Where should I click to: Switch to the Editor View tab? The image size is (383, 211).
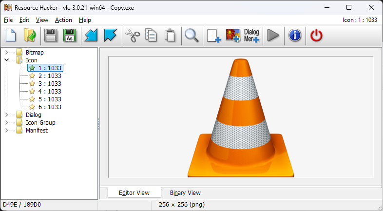[134, 192]
